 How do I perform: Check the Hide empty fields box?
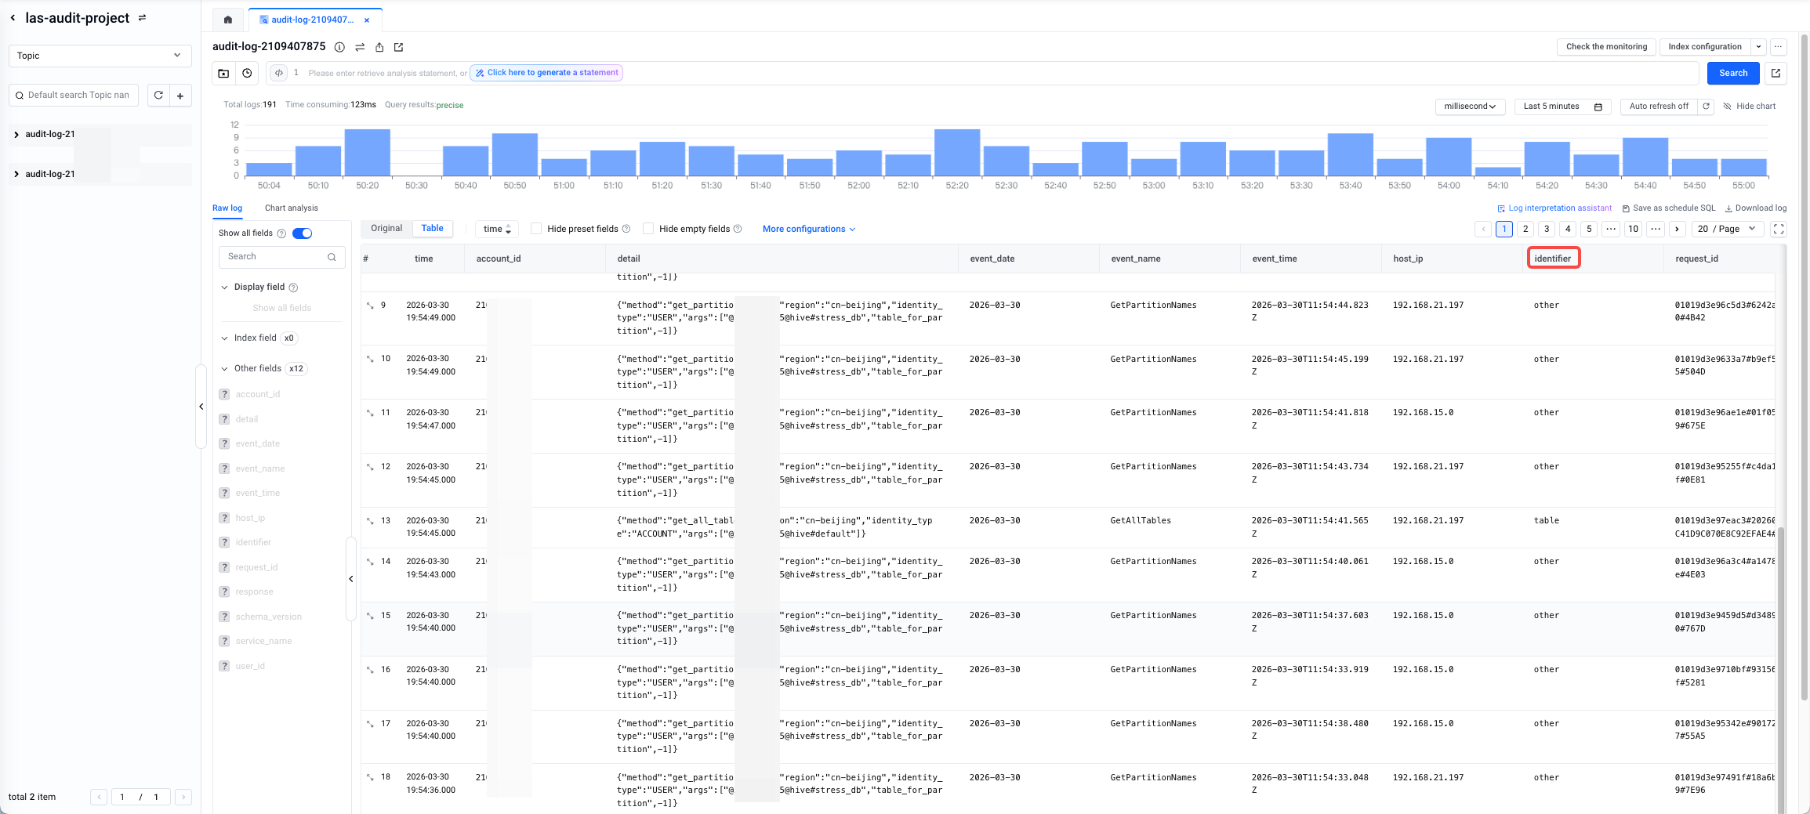coord(648,229)
